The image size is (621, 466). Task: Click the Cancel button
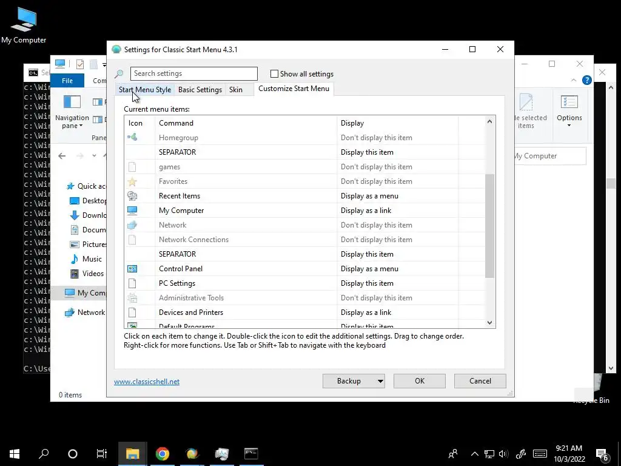point(480,381)
